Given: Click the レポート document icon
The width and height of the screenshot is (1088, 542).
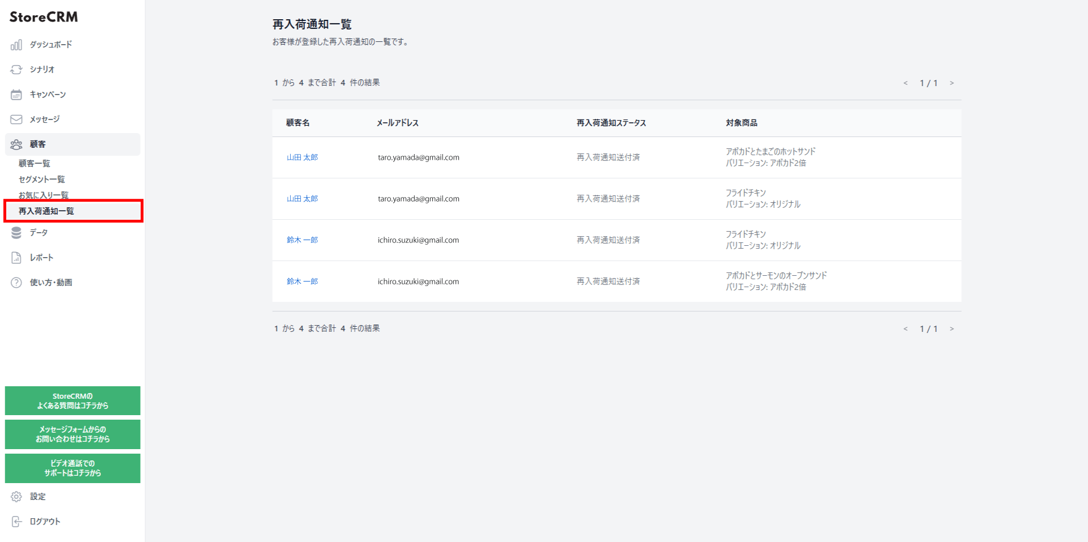Looking at the screenshot, I should (x=16, y=258).
